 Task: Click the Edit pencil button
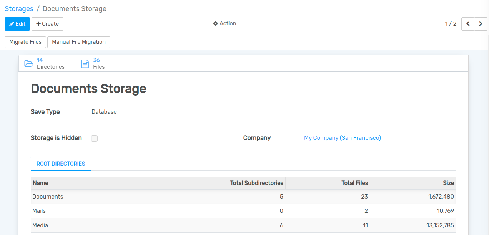click(x=17, y=24)
